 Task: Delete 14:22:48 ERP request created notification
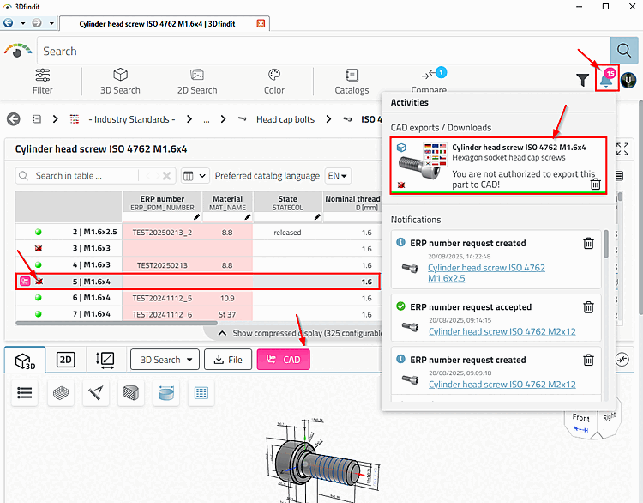click(588, 243)
